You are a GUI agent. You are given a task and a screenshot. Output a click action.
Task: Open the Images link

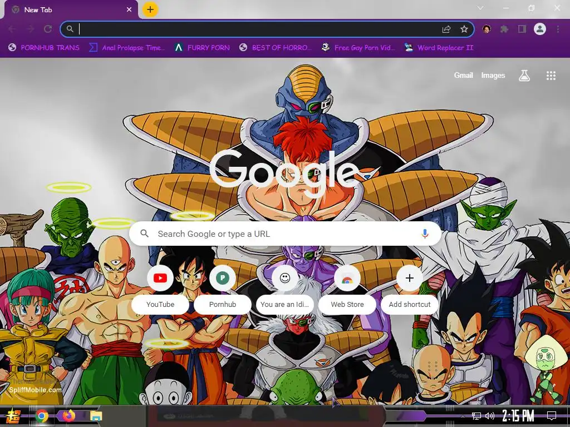pyautogui.click(x=493, y=75)
